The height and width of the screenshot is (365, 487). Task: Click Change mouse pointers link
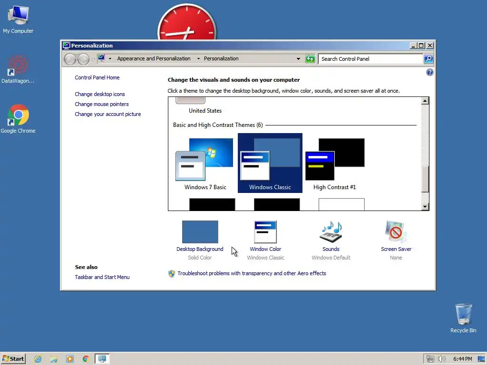point(102,104)
